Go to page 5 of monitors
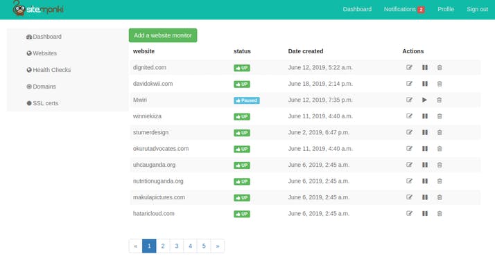 tap(204, 246)
